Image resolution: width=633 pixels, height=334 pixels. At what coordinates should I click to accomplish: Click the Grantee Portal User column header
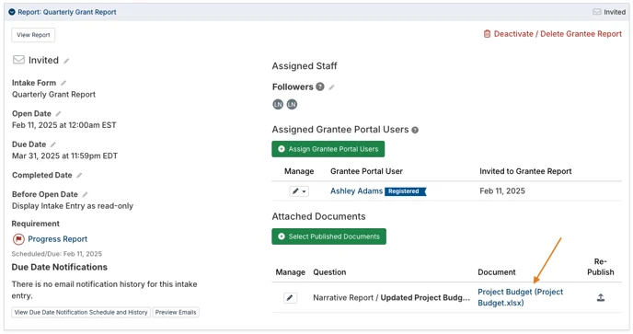click(366, 171)
